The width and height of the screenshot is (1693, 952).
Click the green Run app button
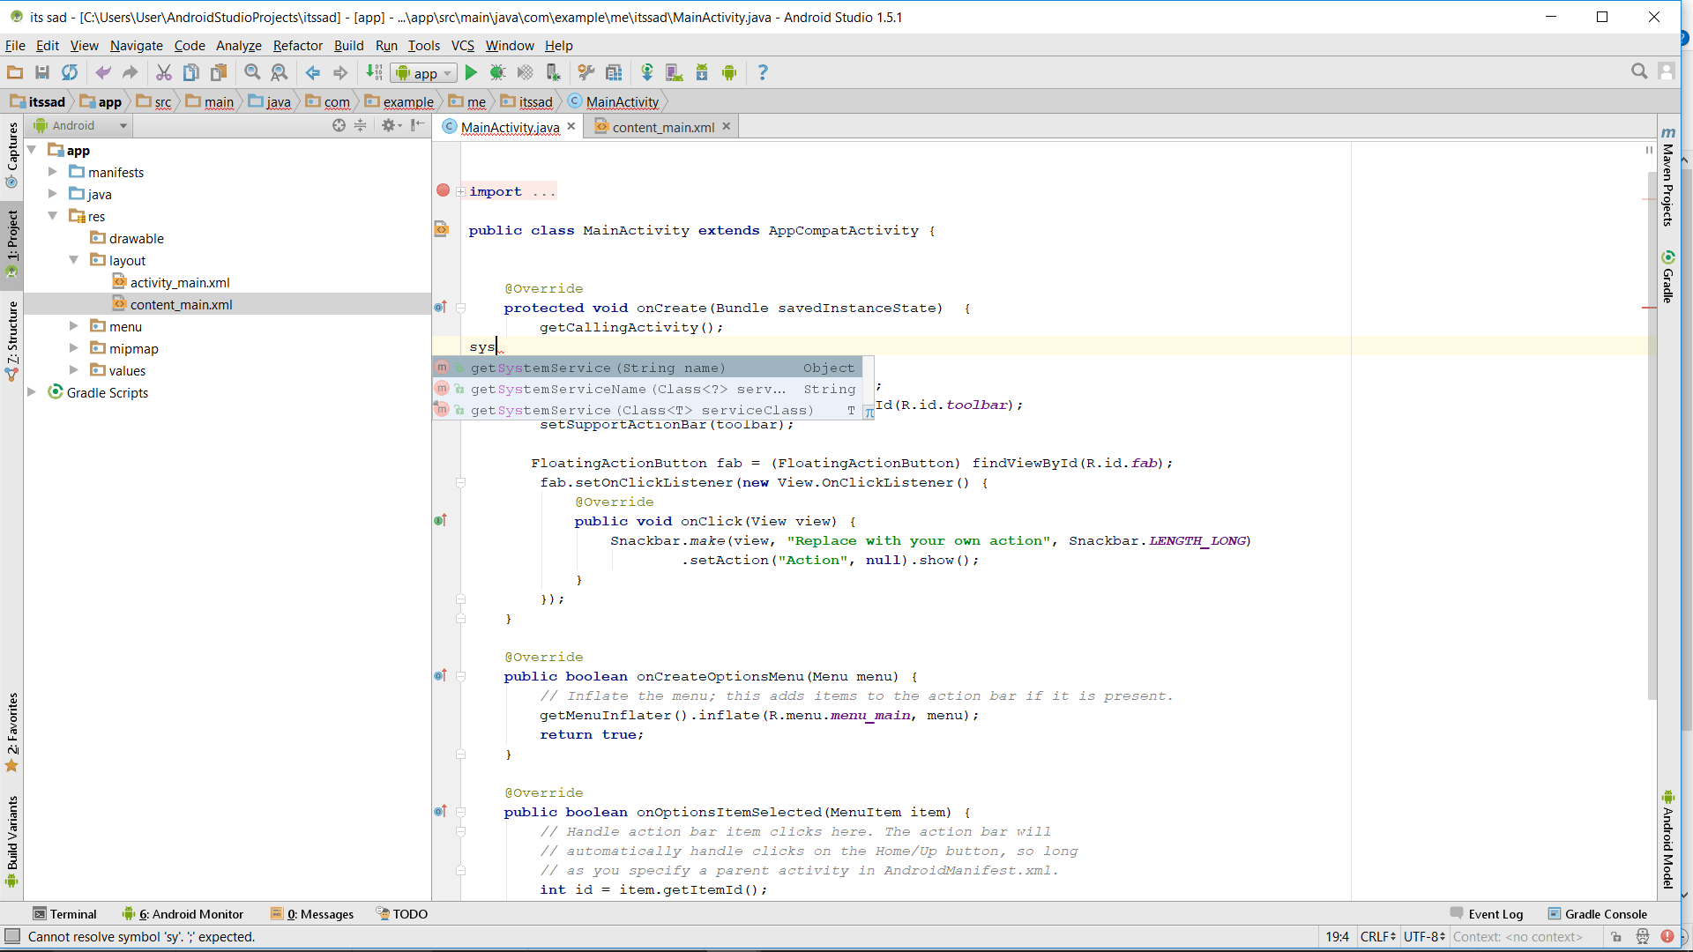pyautogui.click(x=471, y=73)
